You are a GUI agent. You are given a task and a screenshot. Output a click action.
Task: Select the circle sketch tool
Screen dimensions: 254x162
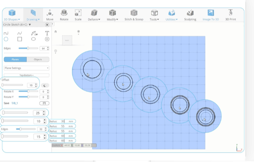tap(6, 39)
